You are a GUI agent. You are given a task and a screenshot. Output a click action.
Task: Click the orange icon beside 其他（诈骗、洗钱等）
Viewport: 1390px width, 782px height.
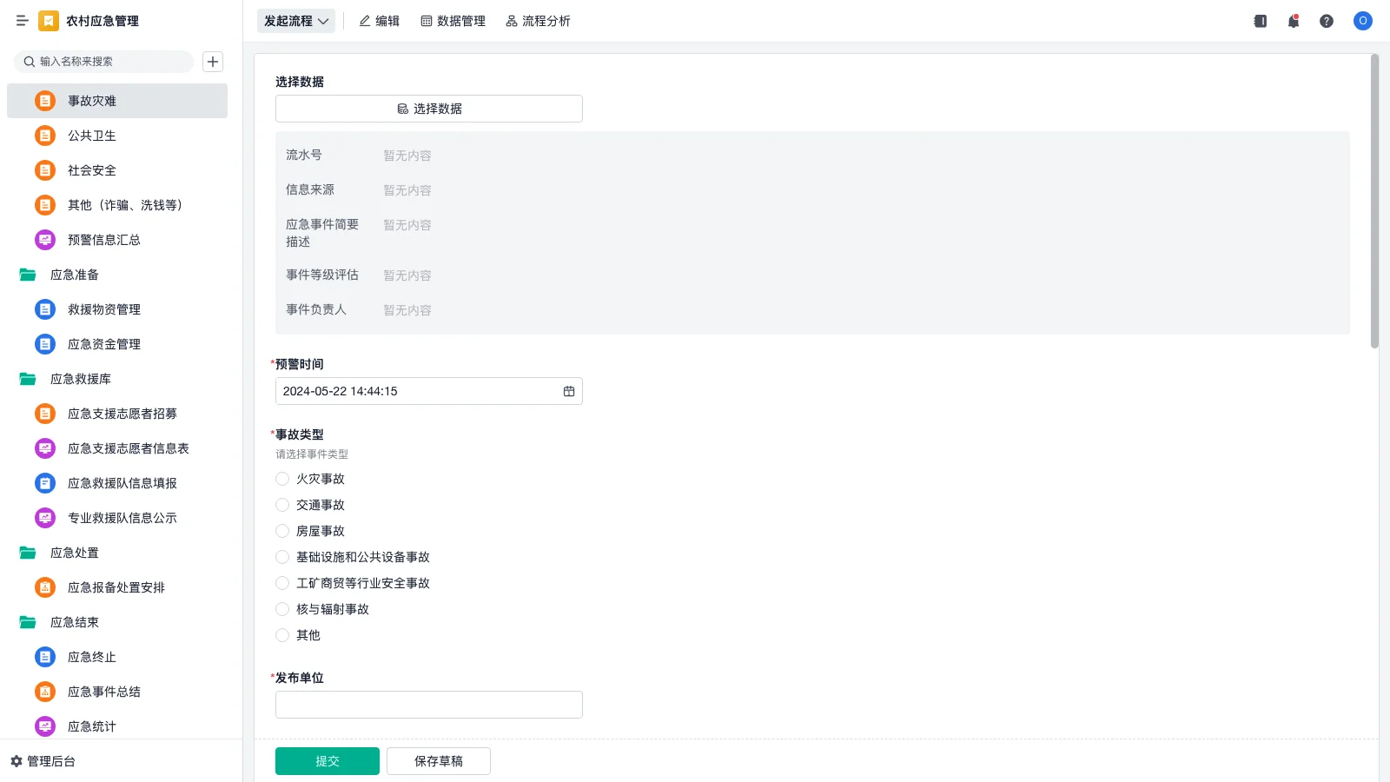coord(45,205)
